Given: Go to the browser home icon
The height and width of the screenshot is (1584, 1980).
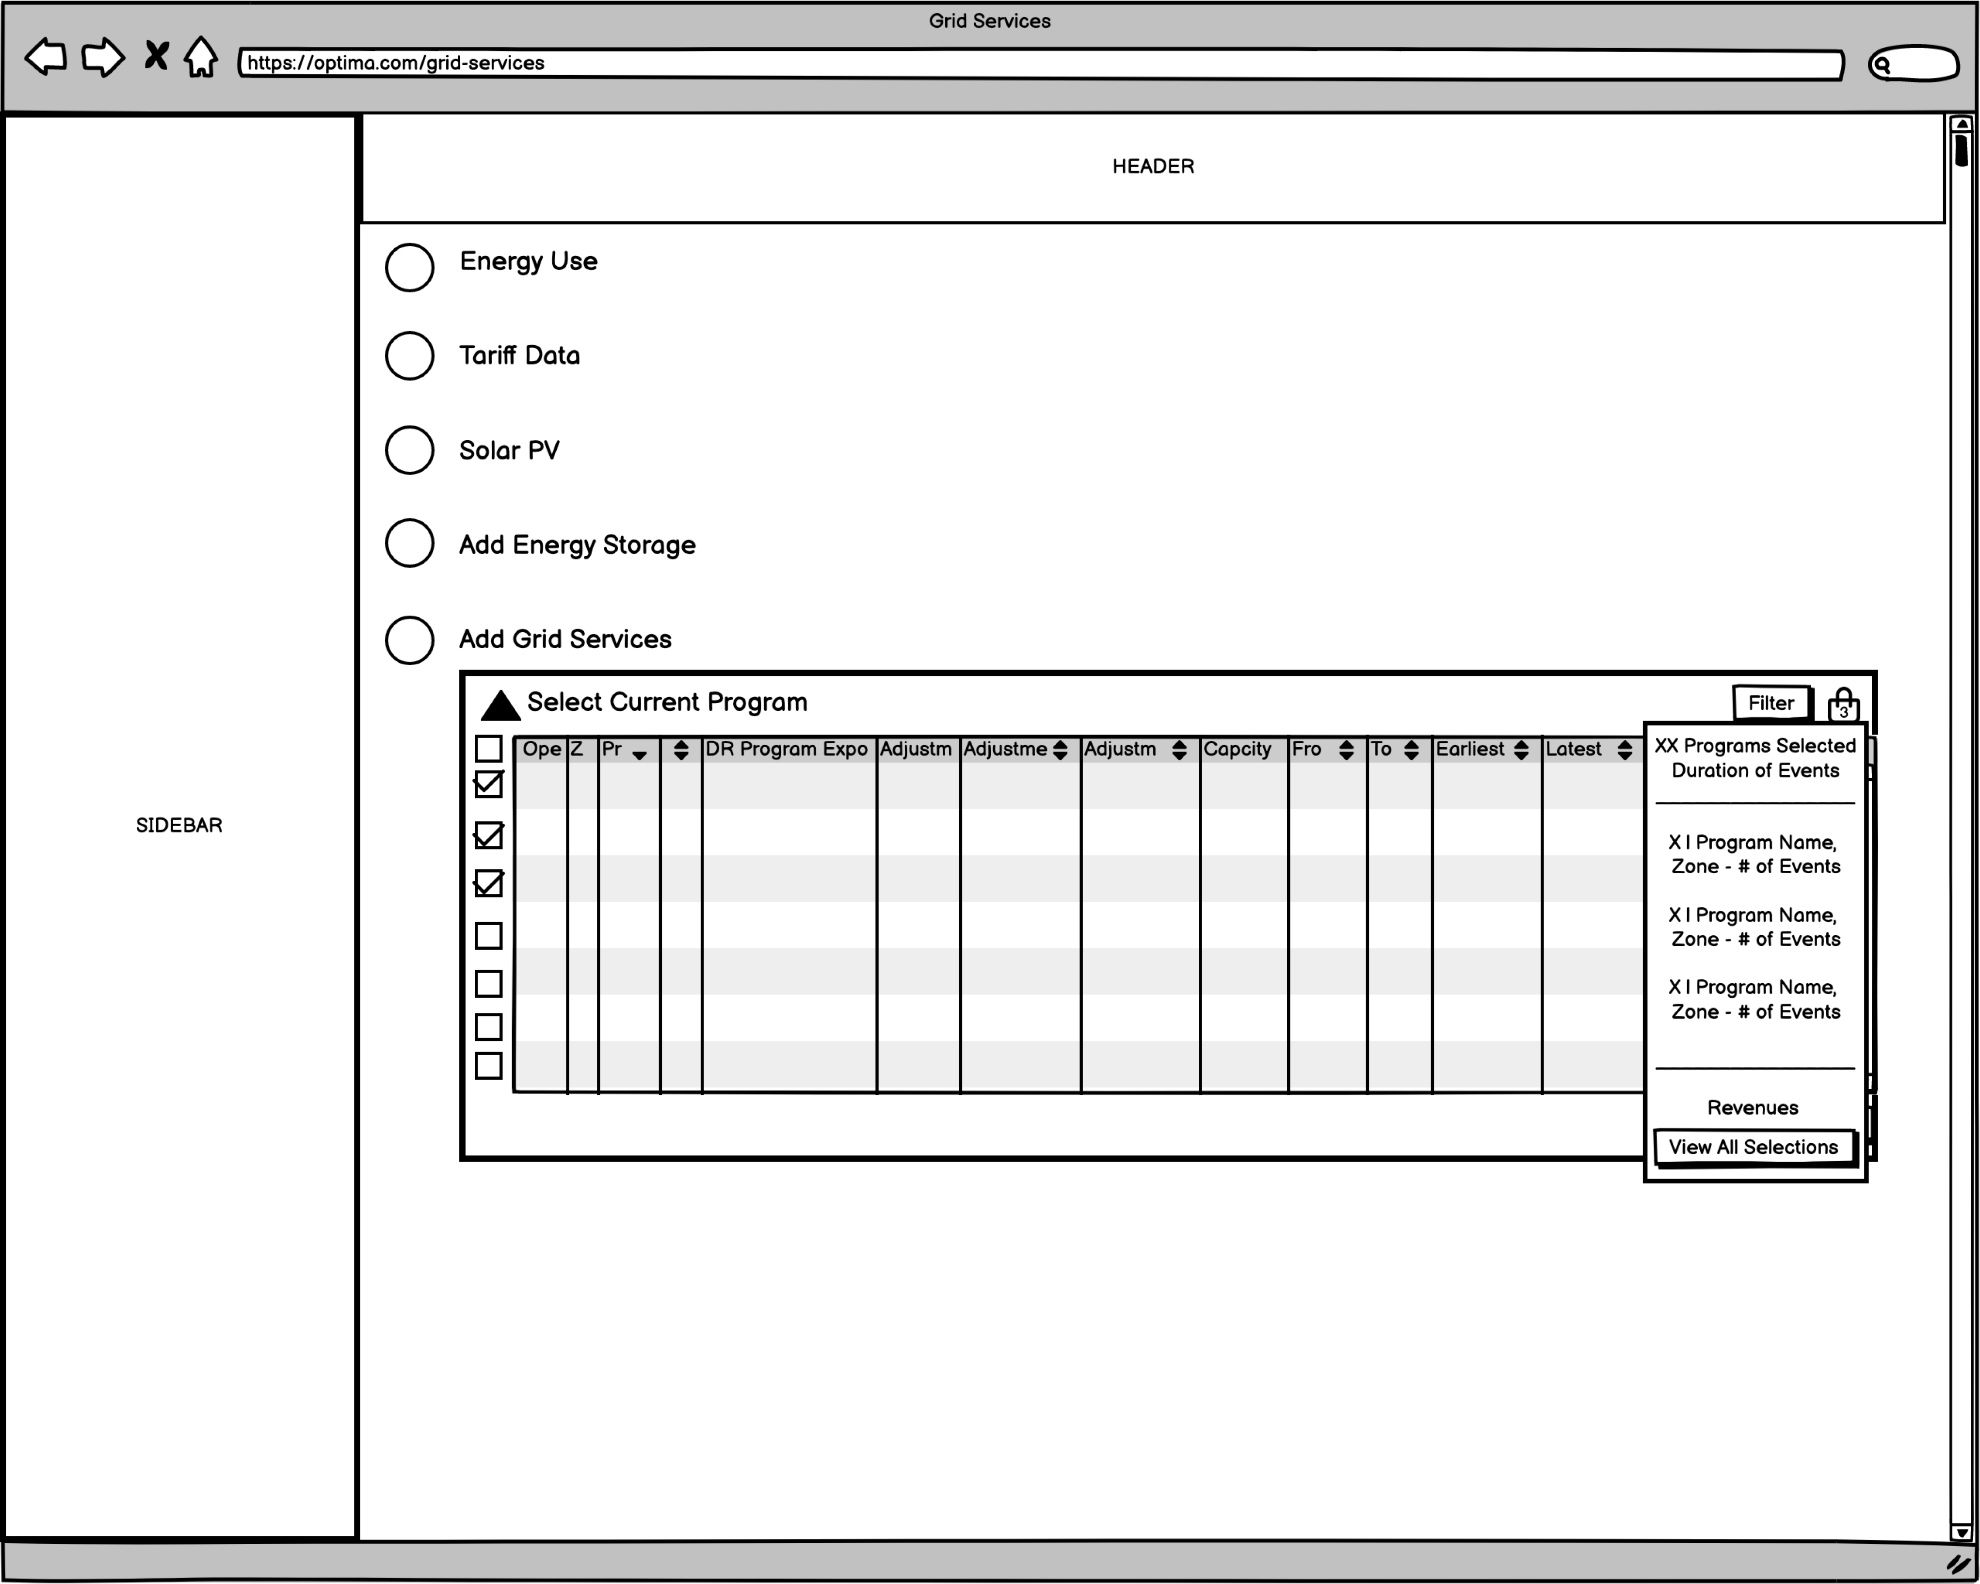Looking at the screenshot, I should 200,57.
